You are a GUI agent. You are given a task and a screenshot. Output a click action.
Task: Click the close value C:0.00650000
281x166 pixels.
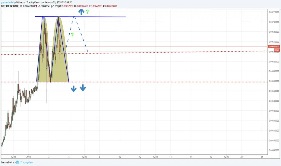pos(110,6)
